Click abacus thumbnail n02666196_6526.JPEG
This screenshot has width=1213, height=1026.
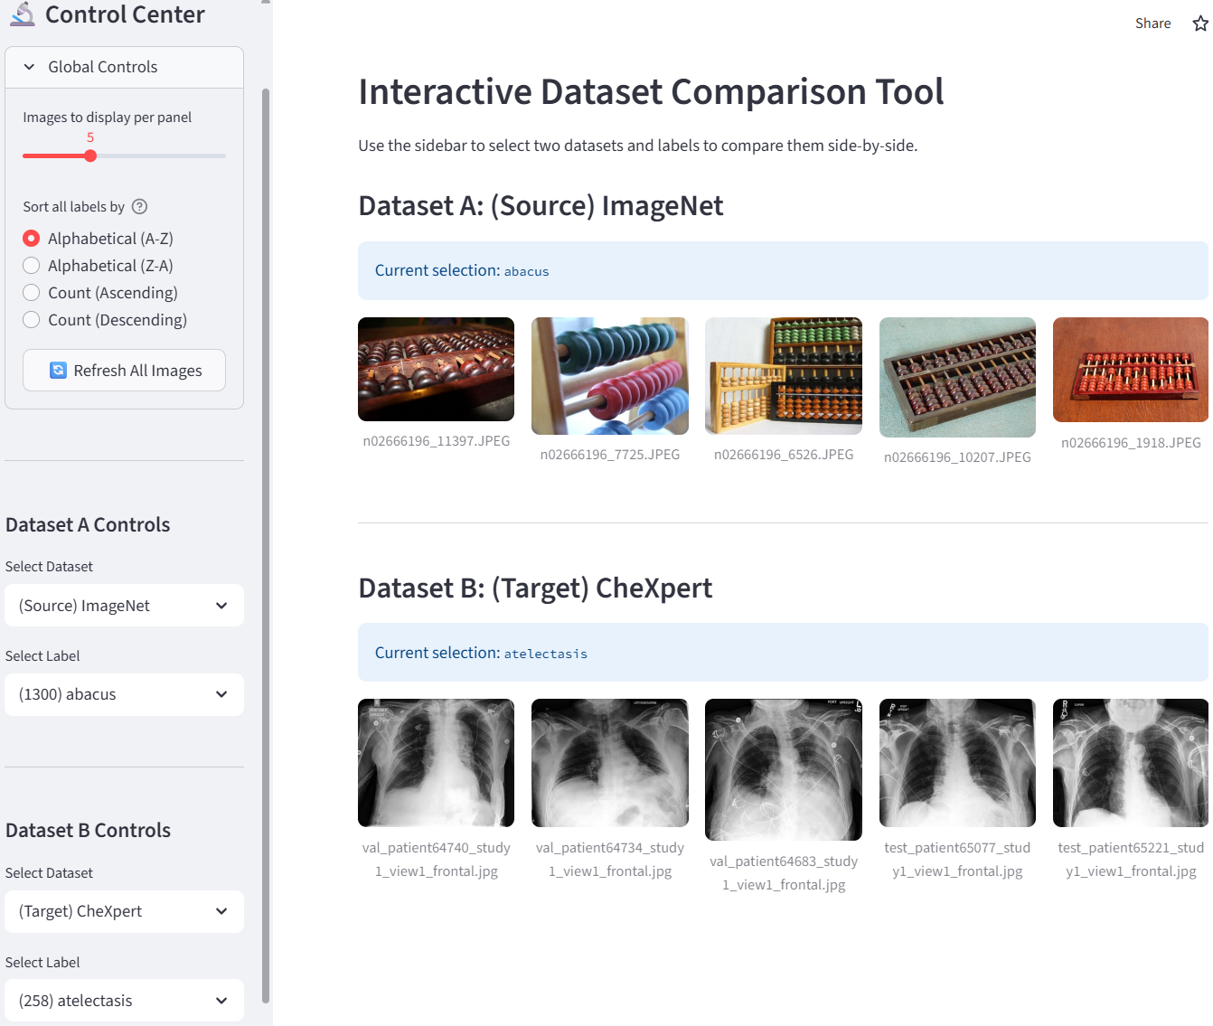pos(784,376)
